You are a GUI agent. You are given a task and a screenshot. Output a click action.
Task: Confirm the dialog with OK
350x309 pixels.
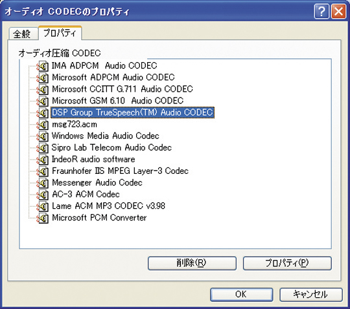tap(241, 295)
